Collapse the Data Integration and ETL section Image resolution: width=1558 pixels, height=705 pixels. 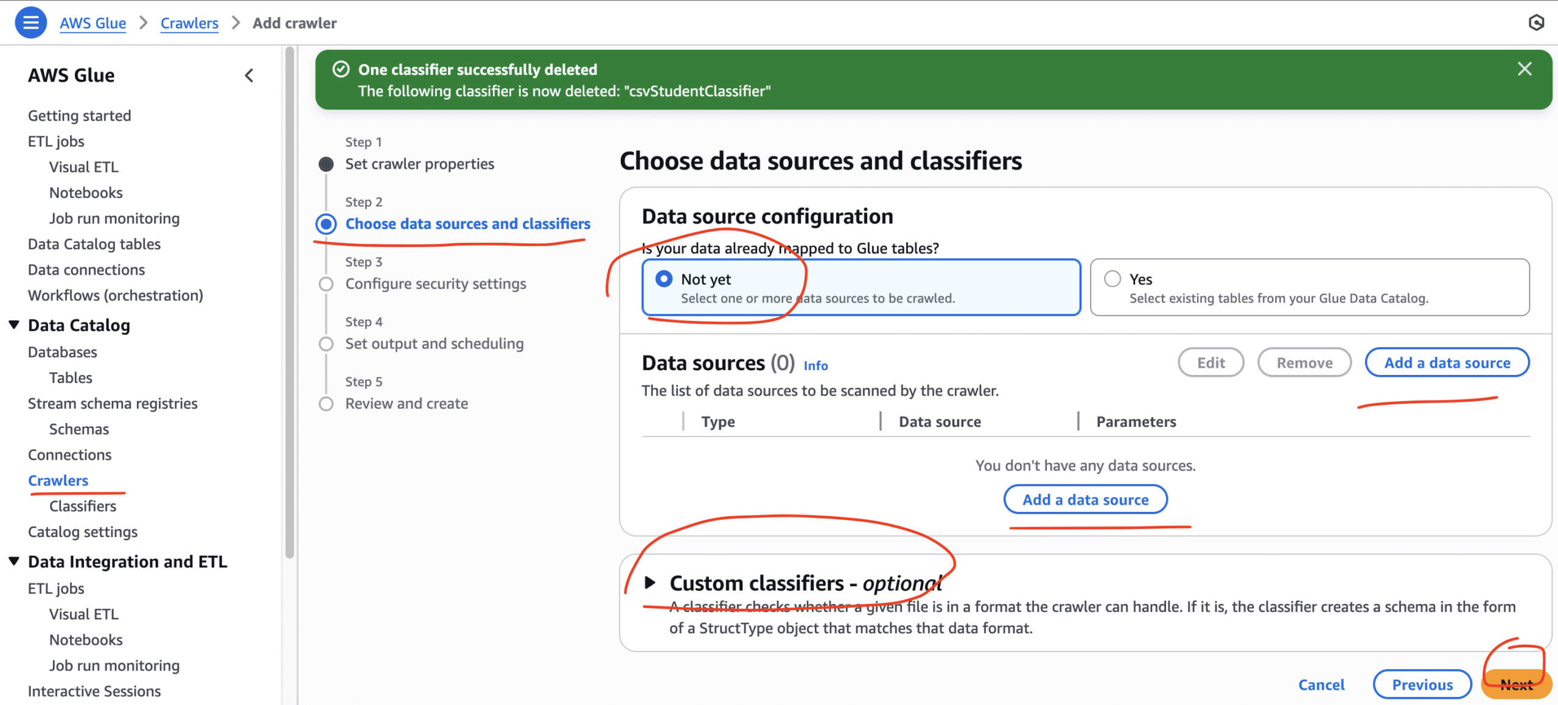13,561
